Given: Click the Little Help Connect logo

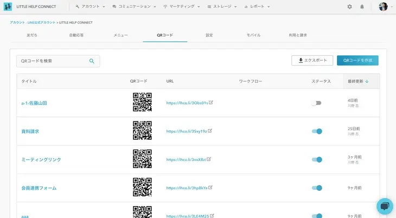Looking at the screenshot, I should point(8,7).
